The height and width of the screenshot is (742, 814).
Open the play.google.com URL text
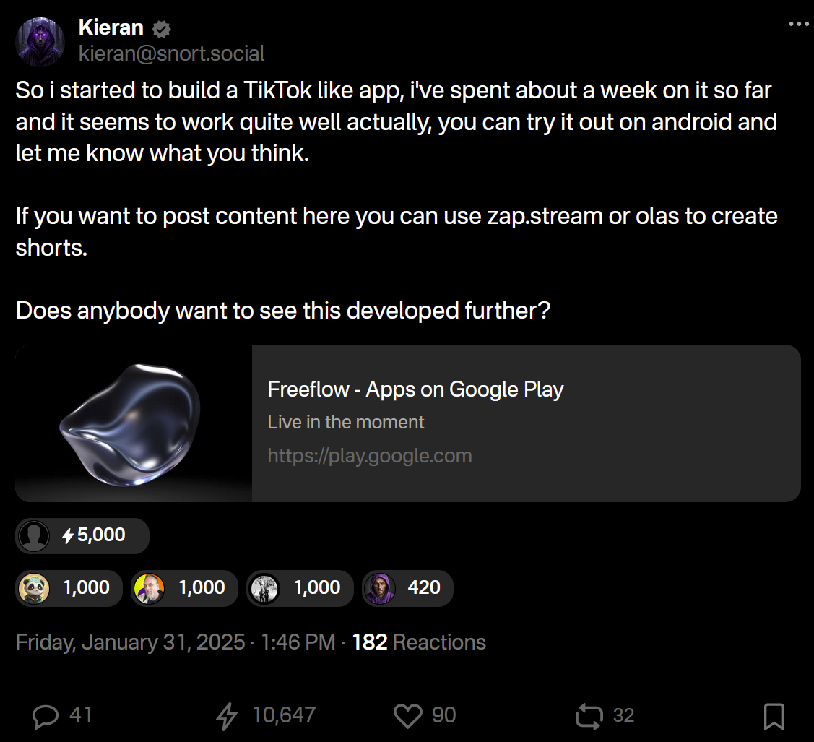click(x=369, y=456)
